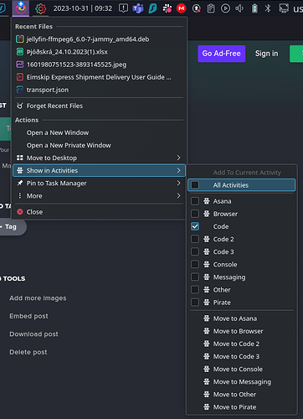The image size is (303, 419).
Task: Click the Microsoft Teams tray icon
Action: point(138,8)
